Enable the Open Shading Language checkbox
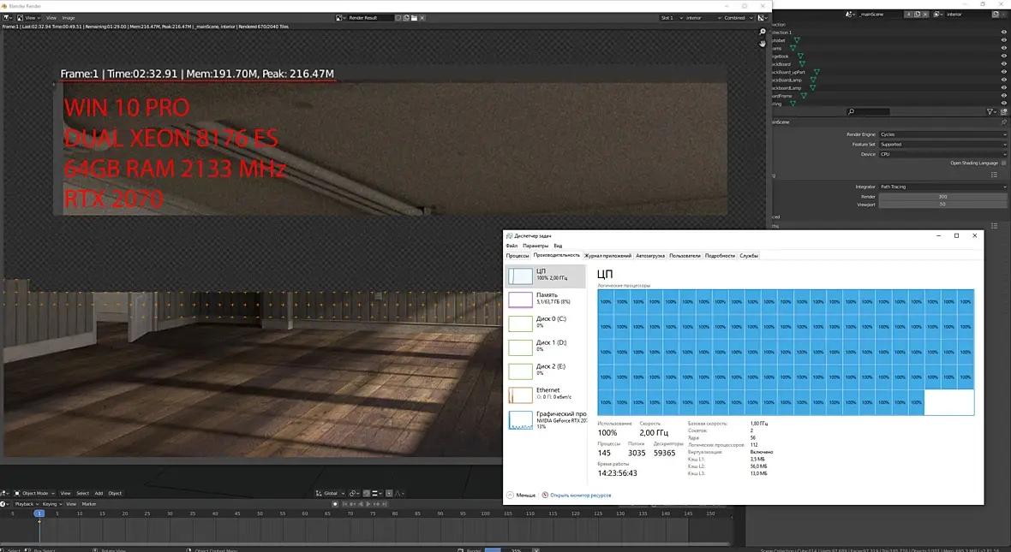 pyautogui.click(x=1004, y=163)
